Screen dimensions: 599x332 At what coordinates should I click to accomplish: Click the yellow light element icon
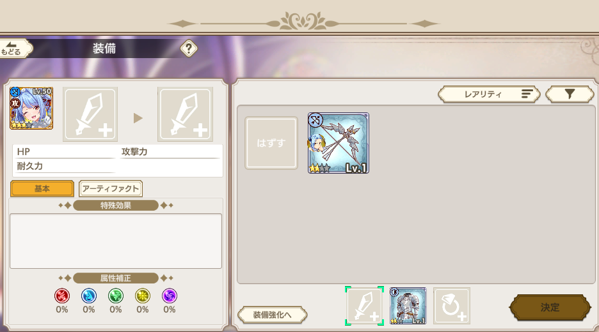tap(143, 296)
